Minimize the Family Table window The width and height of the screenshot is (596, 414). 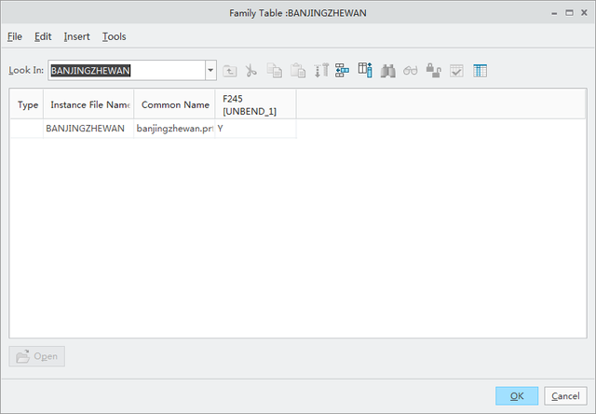(554, 13)
